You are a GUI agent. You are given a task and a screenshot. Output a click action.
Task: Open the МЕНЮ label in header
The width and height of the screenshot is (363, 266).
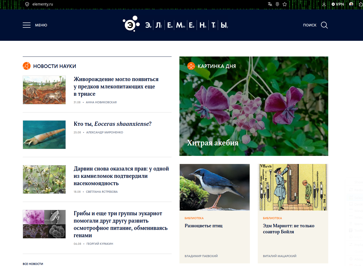coord(41,25)
